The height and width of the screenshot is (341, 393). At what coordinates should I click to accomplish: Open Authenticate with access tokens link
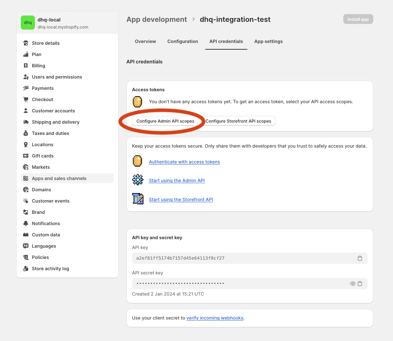[x=184, y=162]
